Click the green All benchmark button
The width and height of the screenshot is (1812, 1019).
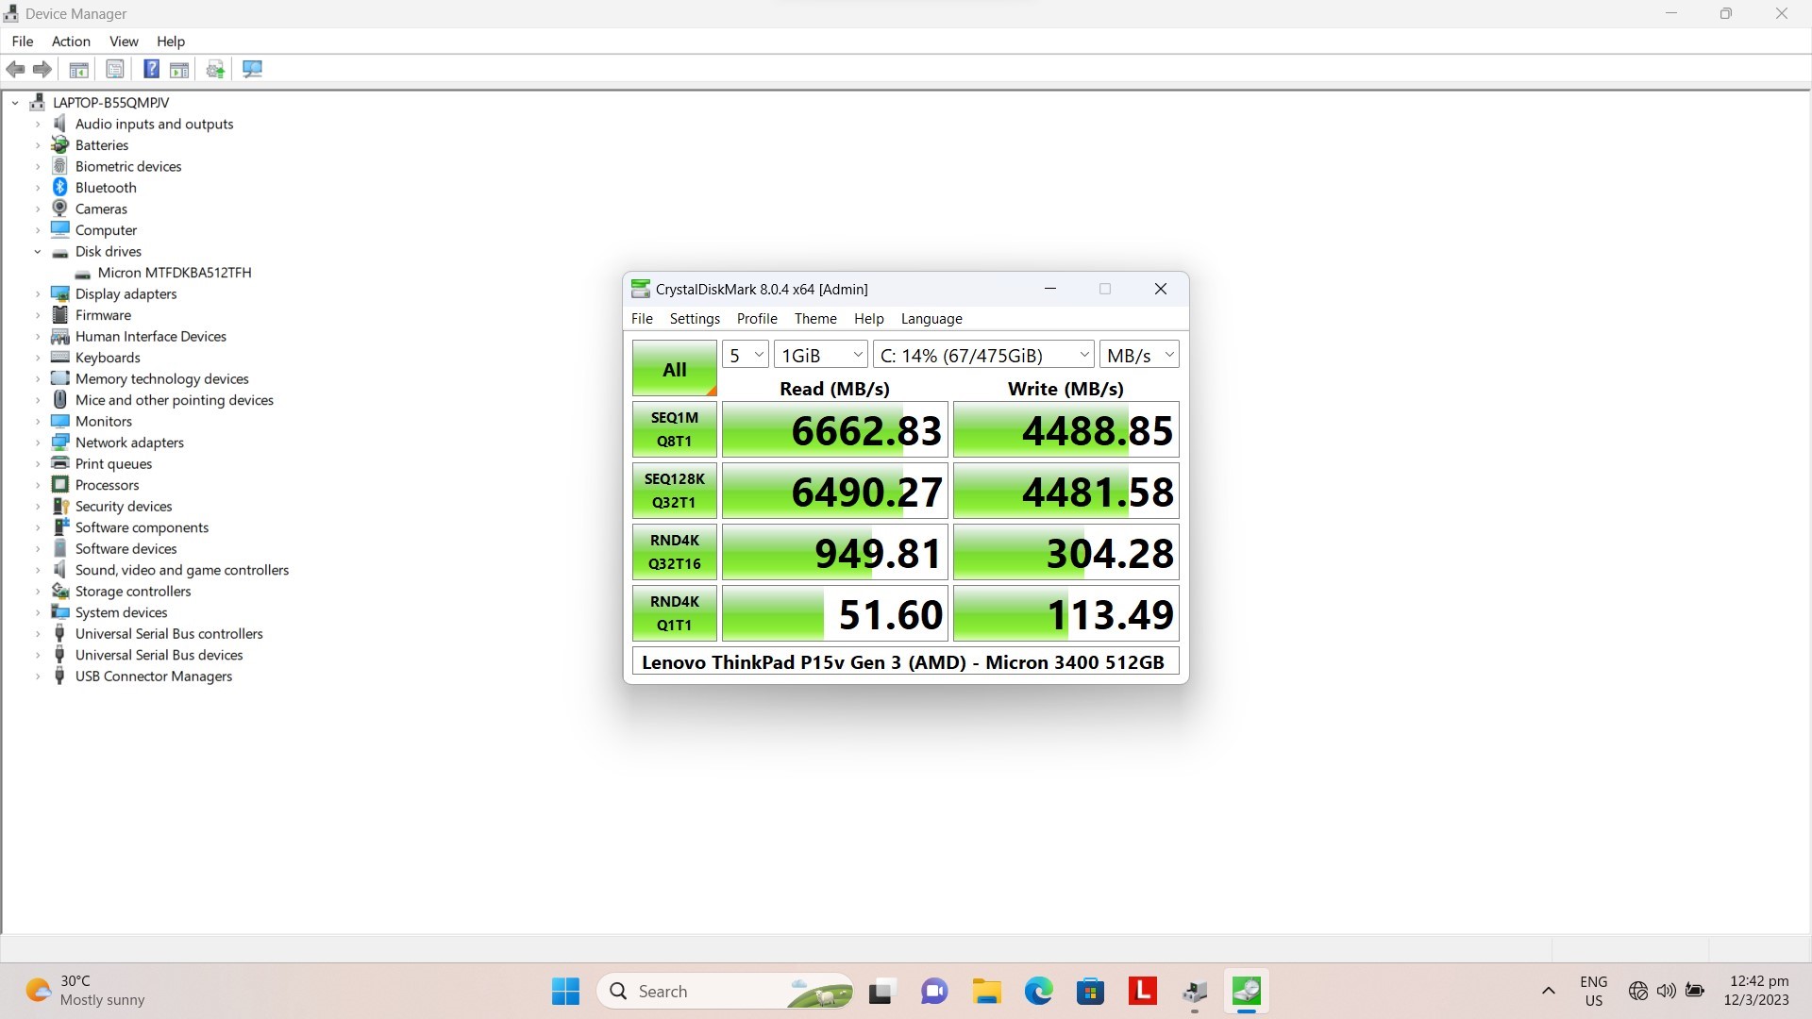(675, 369)
